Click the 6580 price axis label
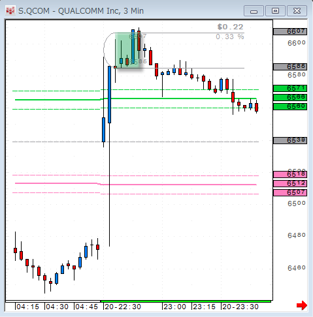Screen dimensions: 313x317 [297, 75]
